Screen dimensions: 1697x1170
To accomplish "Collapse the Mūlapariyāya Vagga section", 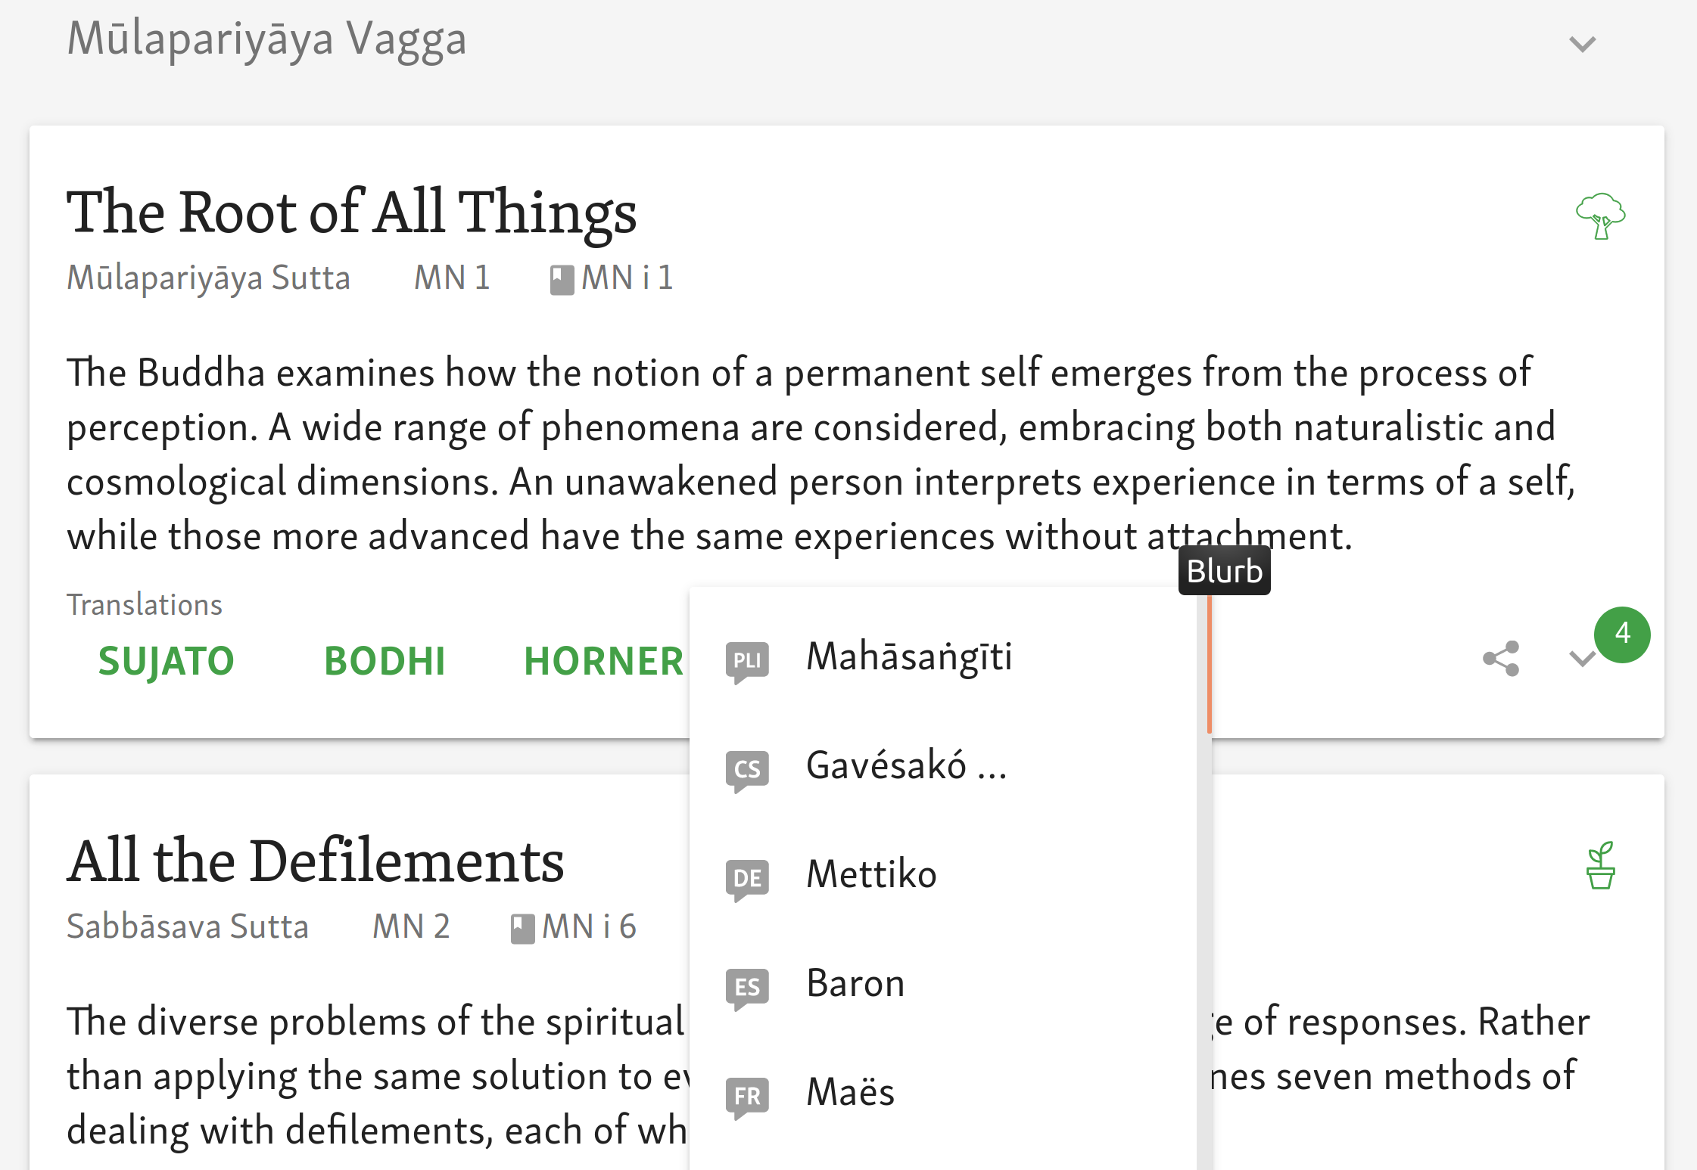I will pos(1582,44).
